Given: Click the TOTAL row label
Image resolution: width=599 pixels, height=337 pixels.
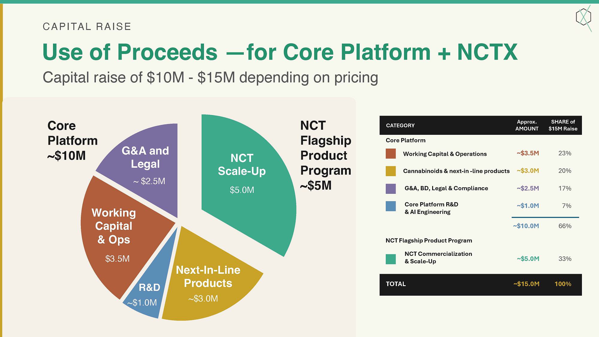Looking at the screenshot, I should point(396,284).
